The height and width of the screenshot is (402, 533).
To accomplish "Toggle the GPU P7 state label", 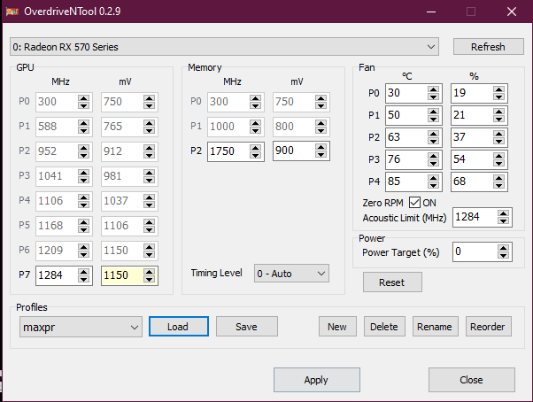I will (24, 274).
